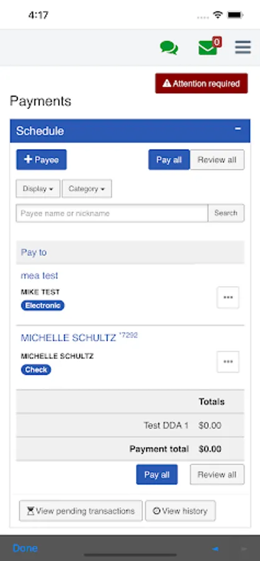This screenshot has width=260, height=561.
Task: View pending transactions
Action: 81,511
